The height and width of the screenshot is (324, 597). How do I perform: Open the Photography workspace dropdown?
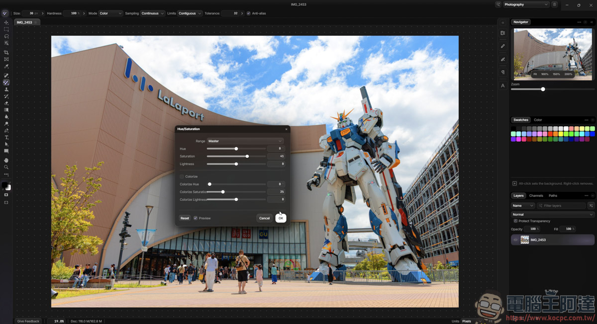[526, 4]
